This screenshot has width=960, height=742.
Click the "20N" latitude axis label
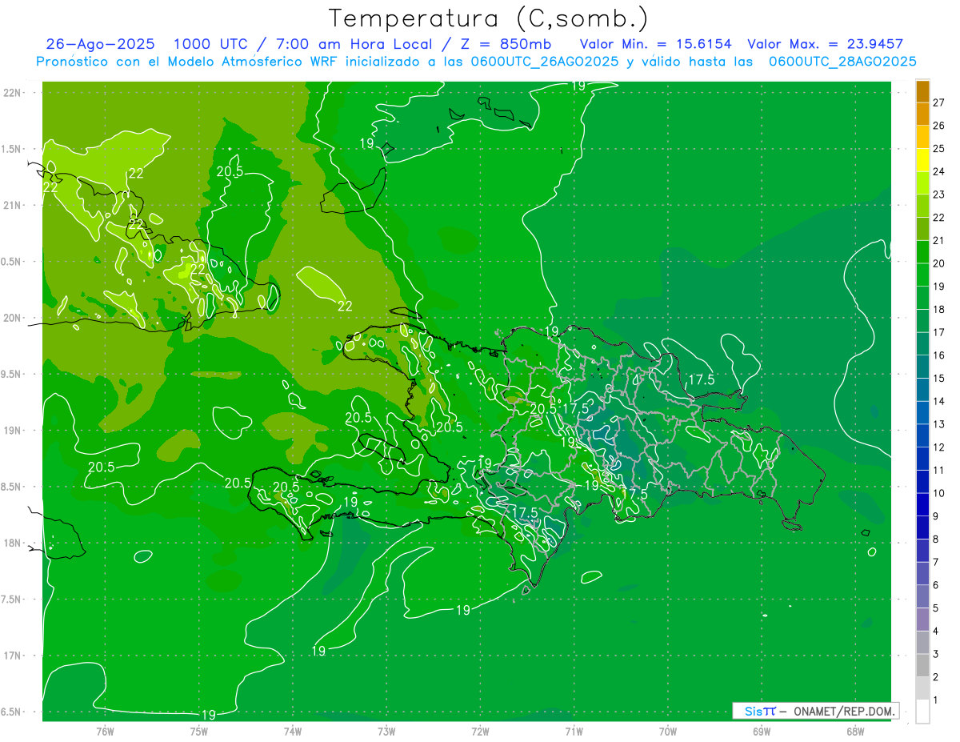(x=12, y=318)
